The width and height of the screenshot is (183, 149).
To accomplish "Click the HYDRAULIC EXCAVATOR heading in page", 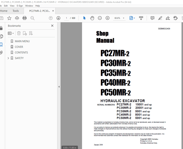I will coord(123,101).
